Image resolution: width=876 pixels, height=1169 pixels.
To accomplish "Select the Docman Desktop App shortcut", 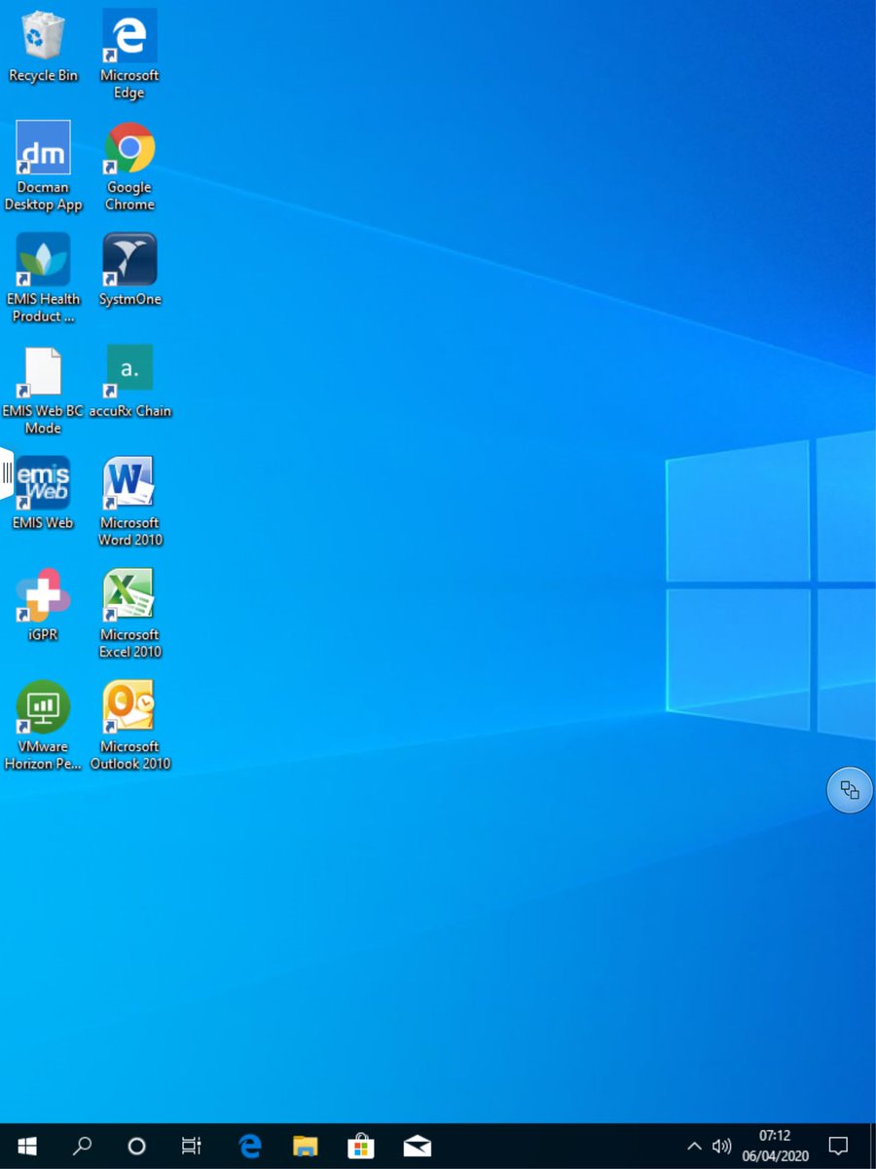I will [43, 167].
